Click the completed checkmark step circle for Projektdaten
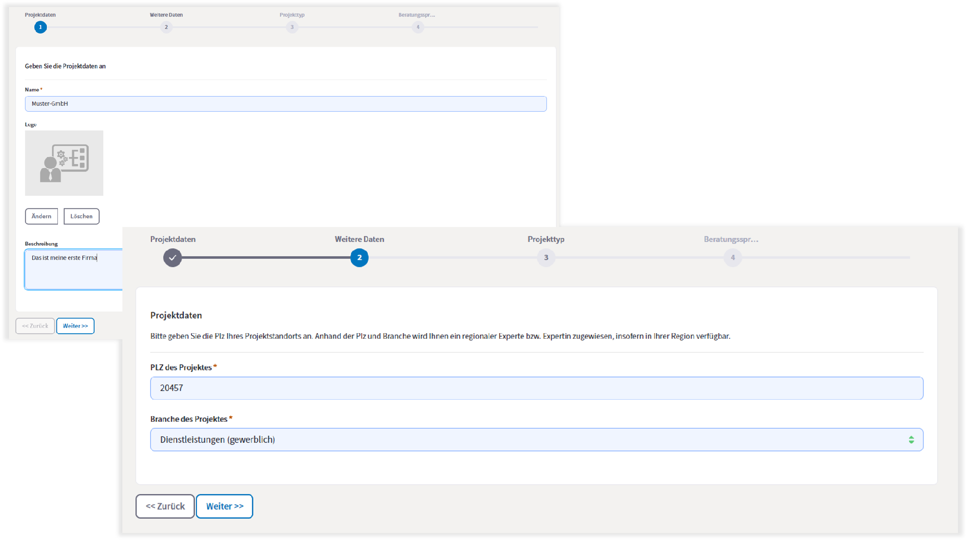This screenshot has height=540, width=967. [172, 258]
